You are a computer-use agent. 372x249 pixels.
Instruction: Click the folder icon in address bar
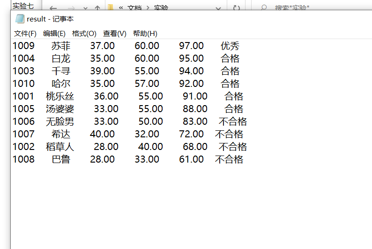click(x=110, y=7)
